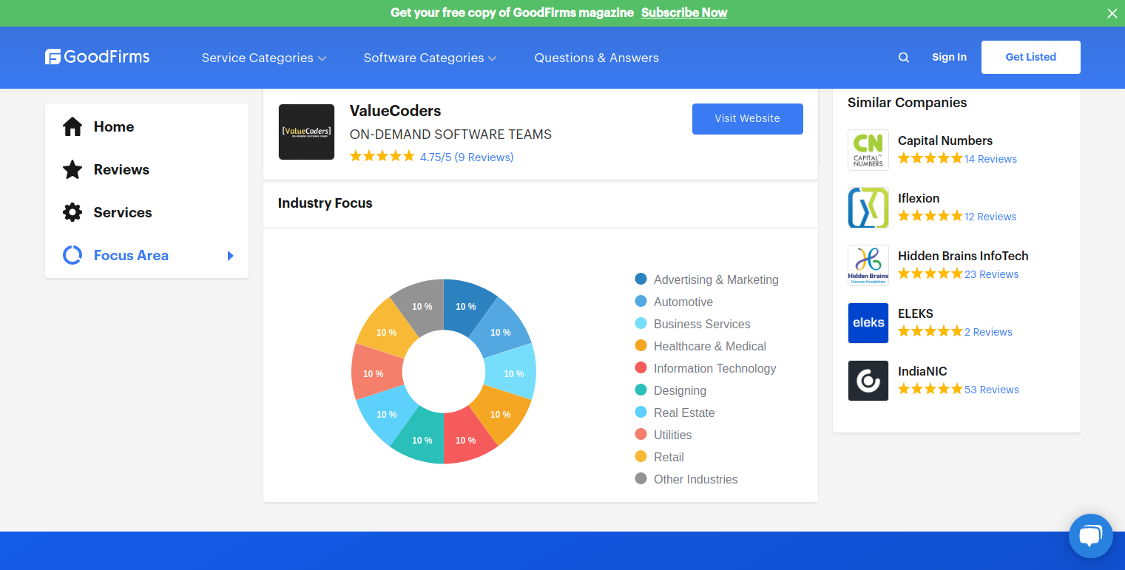1125x570 pixels.
Task: Click the ValueCoders company logo
Action: [x=306, y=132]
